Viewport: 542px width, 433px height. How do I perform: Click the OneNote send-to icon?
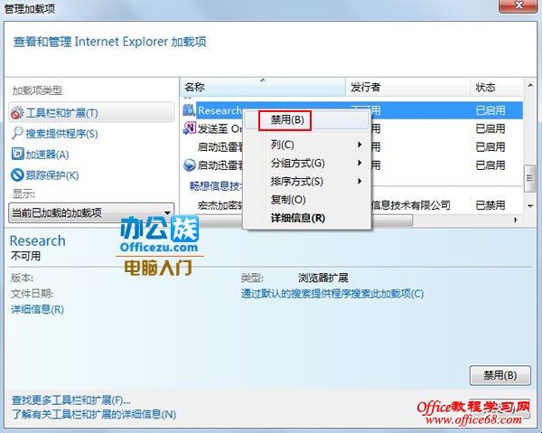pos(190,128)
